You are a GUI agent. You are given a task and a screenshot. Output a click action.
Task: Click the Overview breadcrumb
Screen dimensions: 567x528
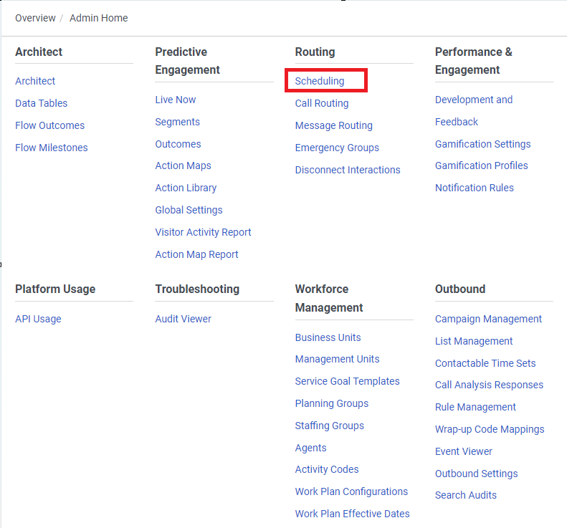(x=35, y=18)
